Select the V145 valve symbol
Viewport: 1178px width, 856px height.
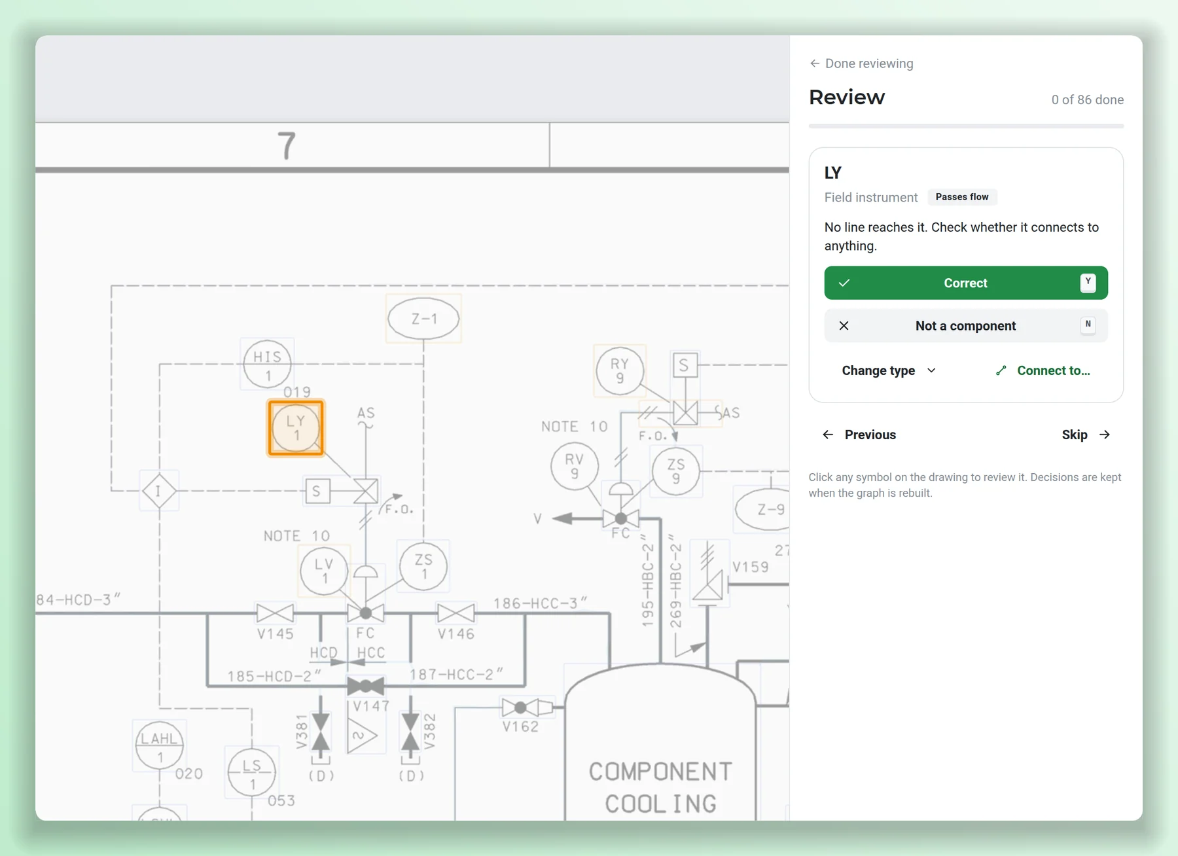(x=276, y=613)
